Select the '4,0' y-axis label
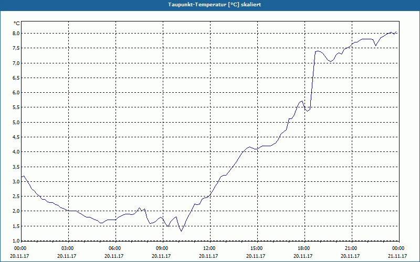Viewport: 420px width, 262px height. [16, 152]
